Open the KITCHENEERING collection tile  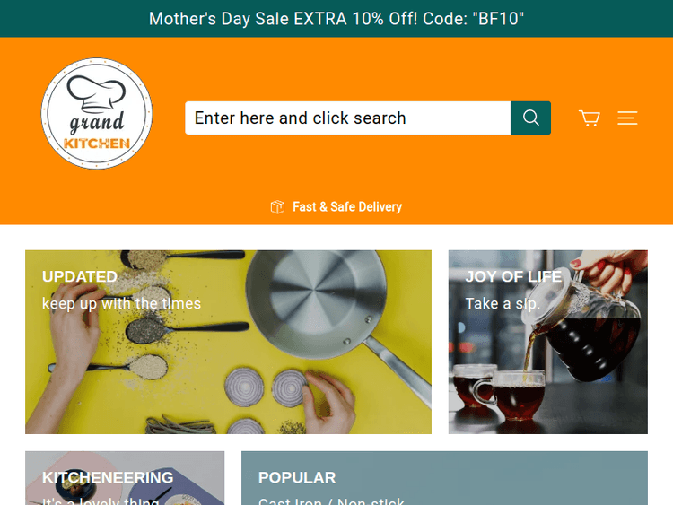click(x=125, y=478)
